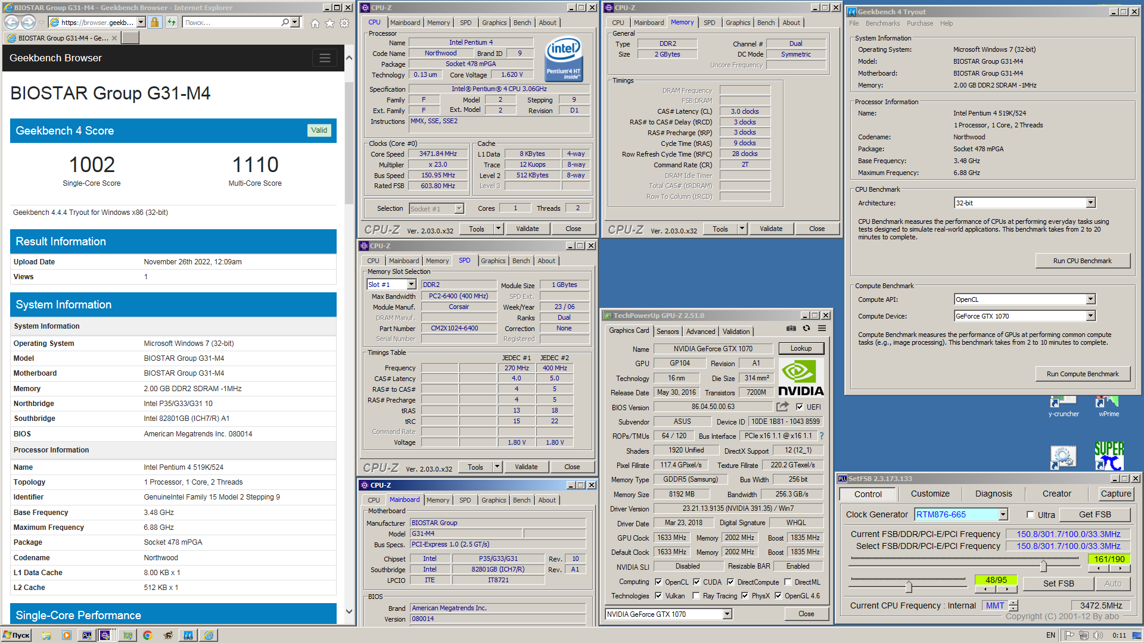
Task: Switch to the Advanced tab in GPU-Z
Action: (700, 332)
